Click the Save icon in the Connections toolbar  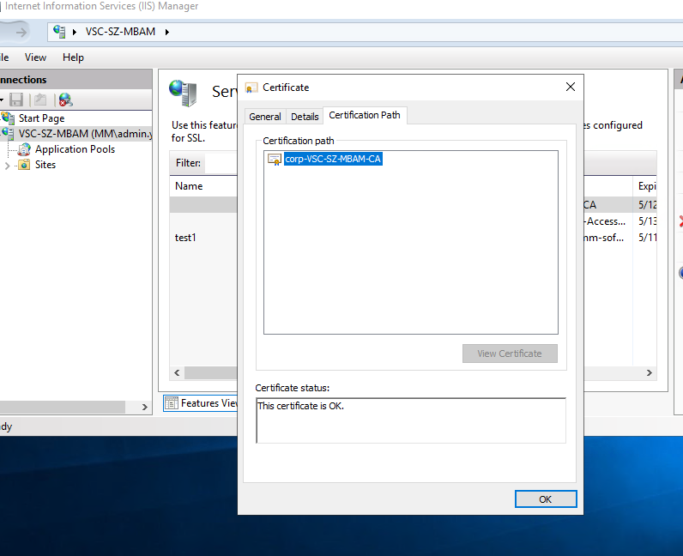16,100
